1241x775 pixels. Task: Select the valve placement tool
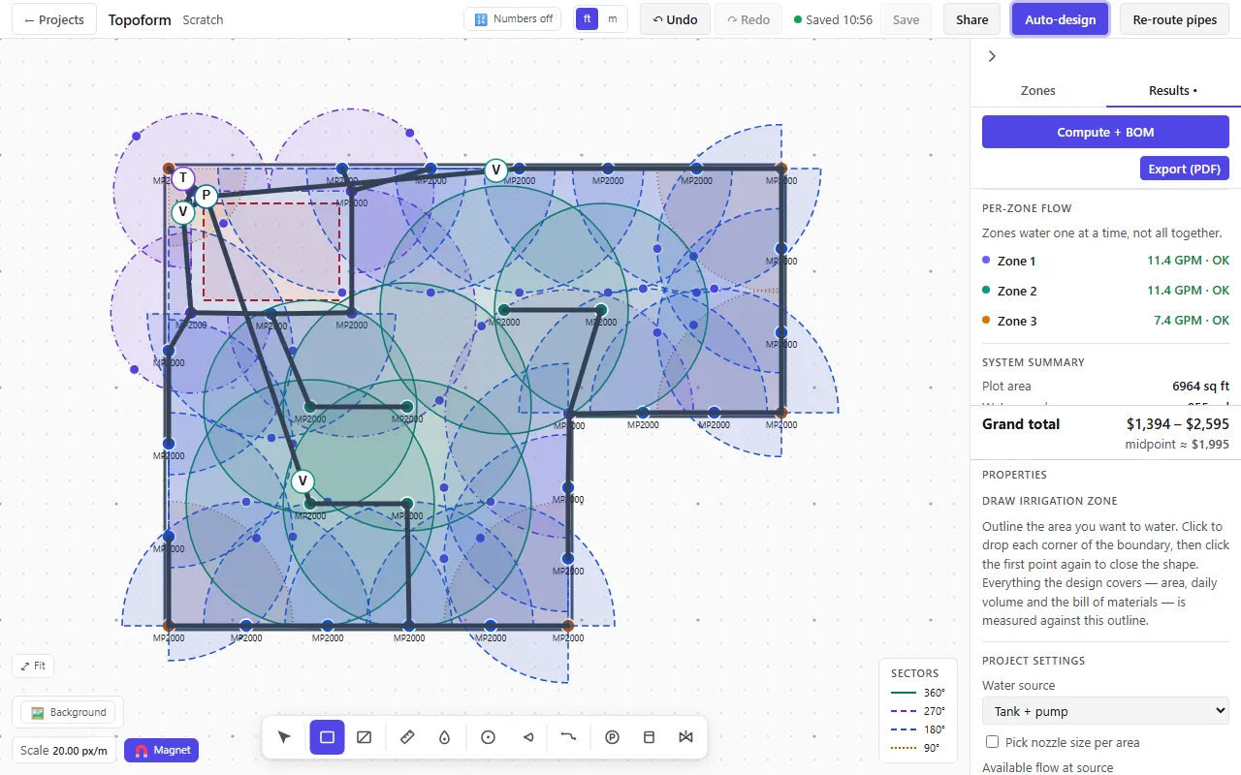click(x=686, y=737)
